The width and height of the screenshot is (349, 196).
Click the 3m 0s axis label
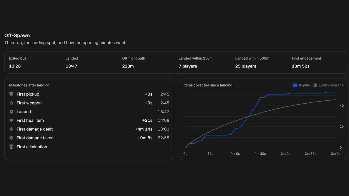336,154
